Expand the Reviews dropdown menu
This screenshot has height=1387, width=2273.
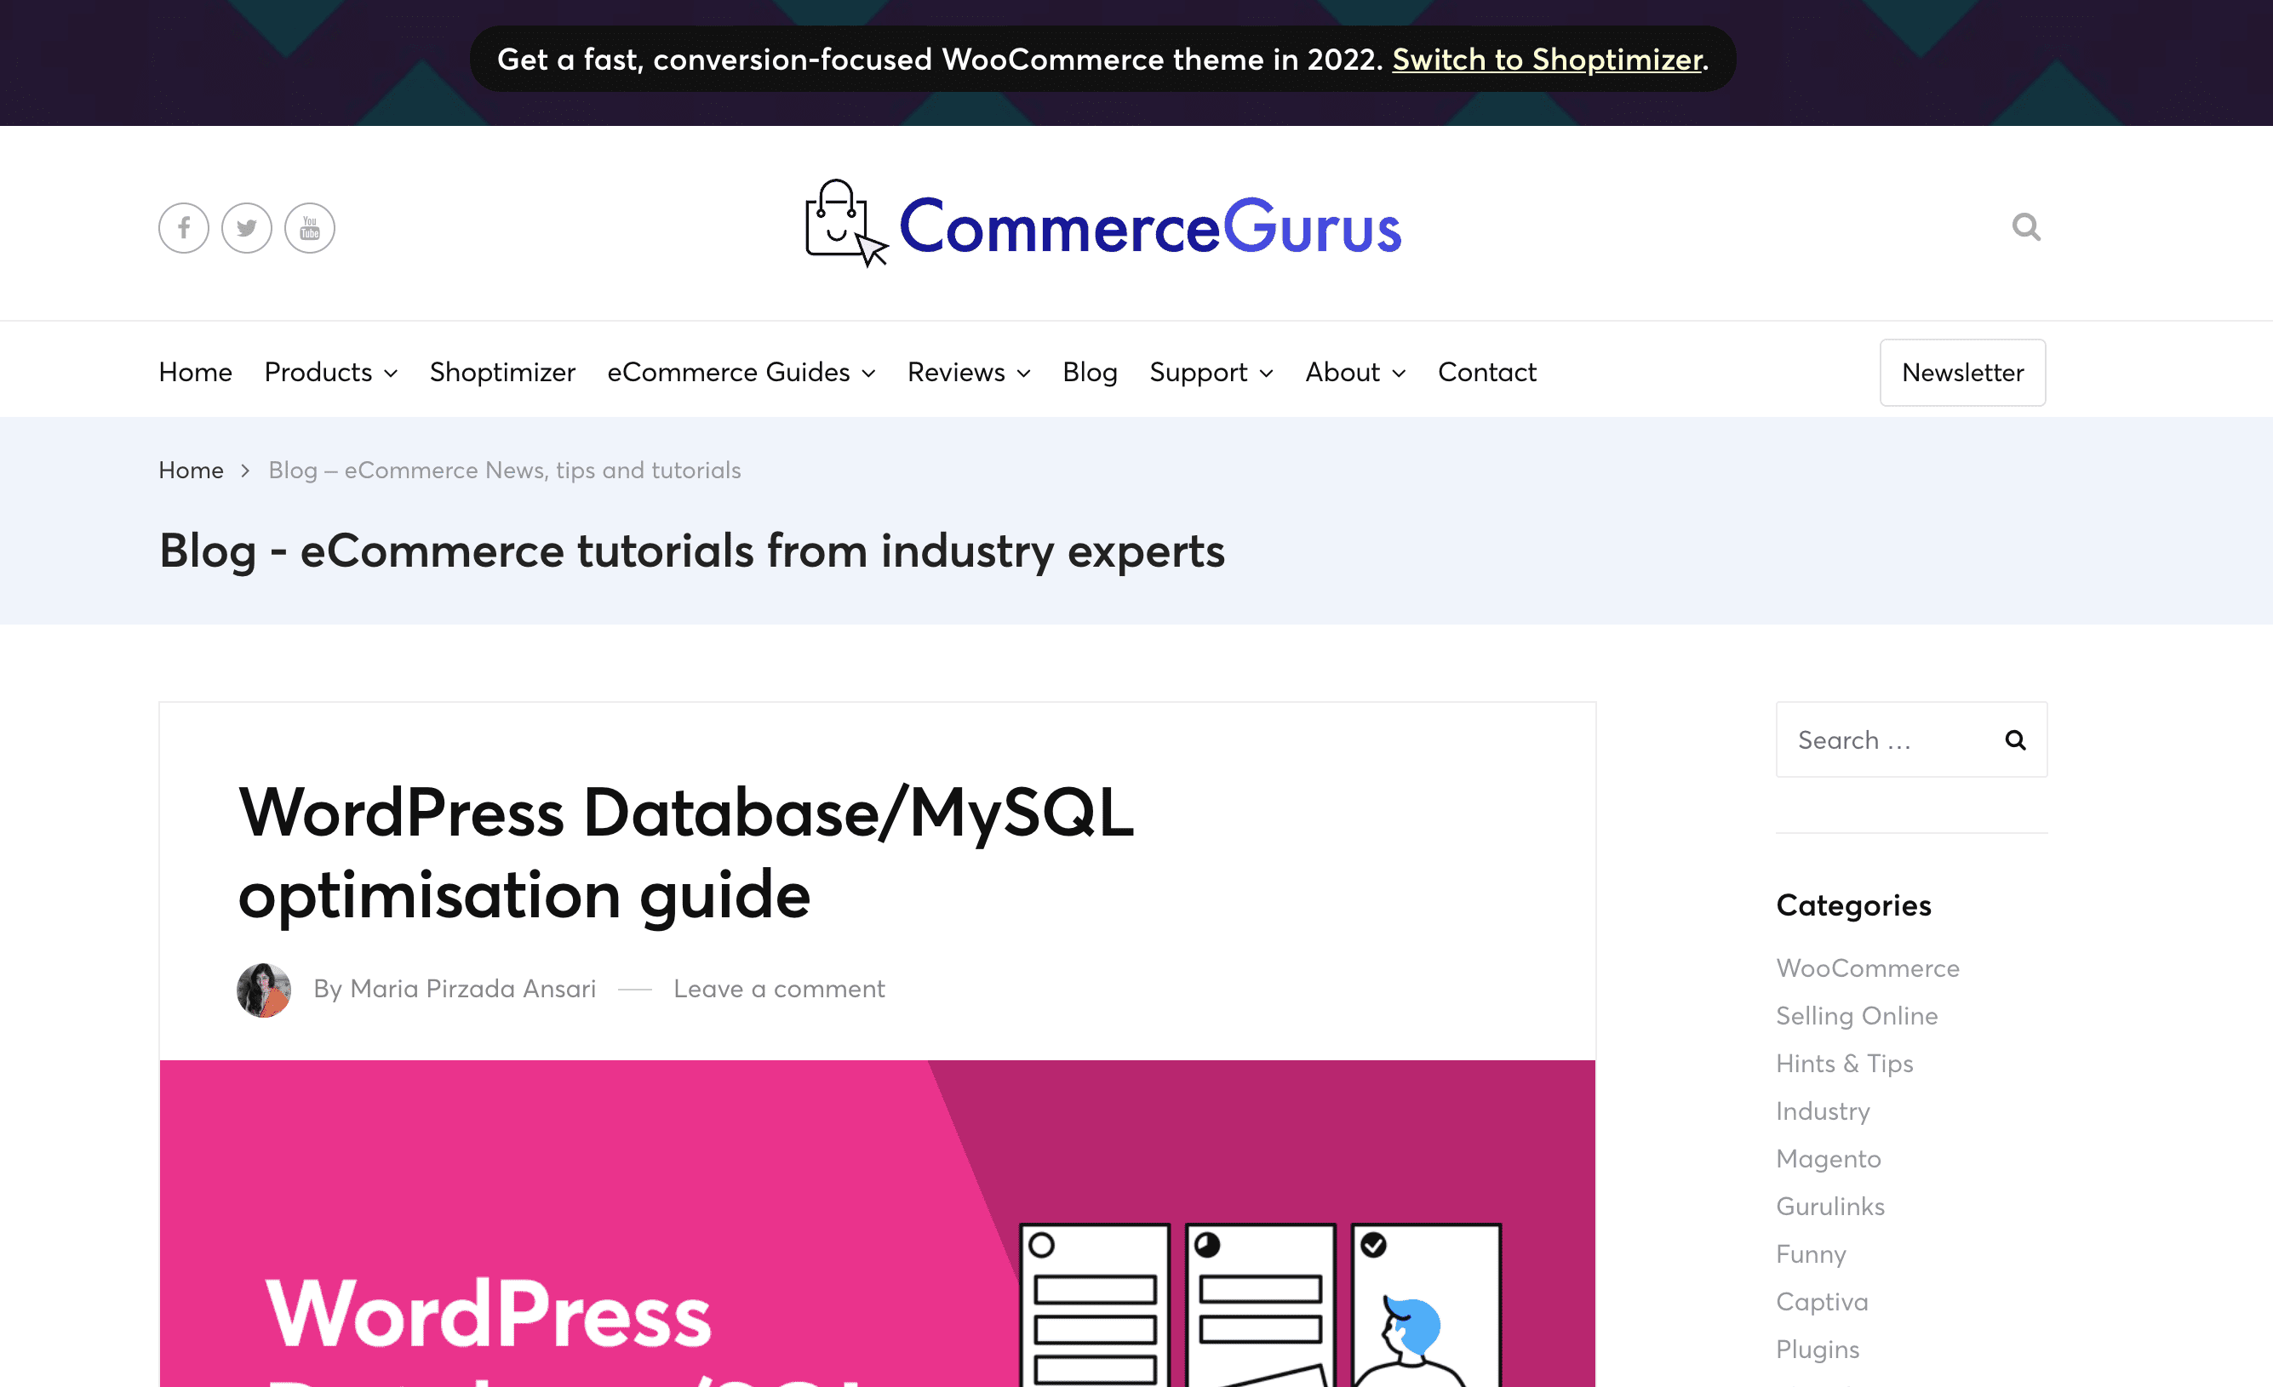pos(969,373)
